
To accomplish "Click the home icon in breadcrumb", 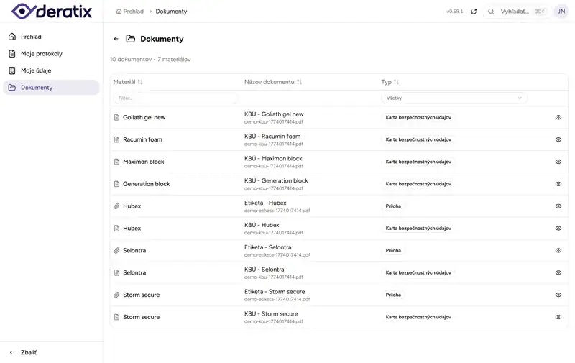I will tap(119, 12).
